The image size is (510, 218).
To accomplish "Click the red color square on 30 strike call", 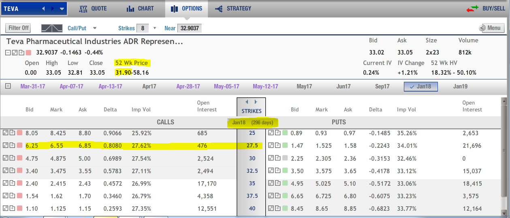I will tap(19, 159).
